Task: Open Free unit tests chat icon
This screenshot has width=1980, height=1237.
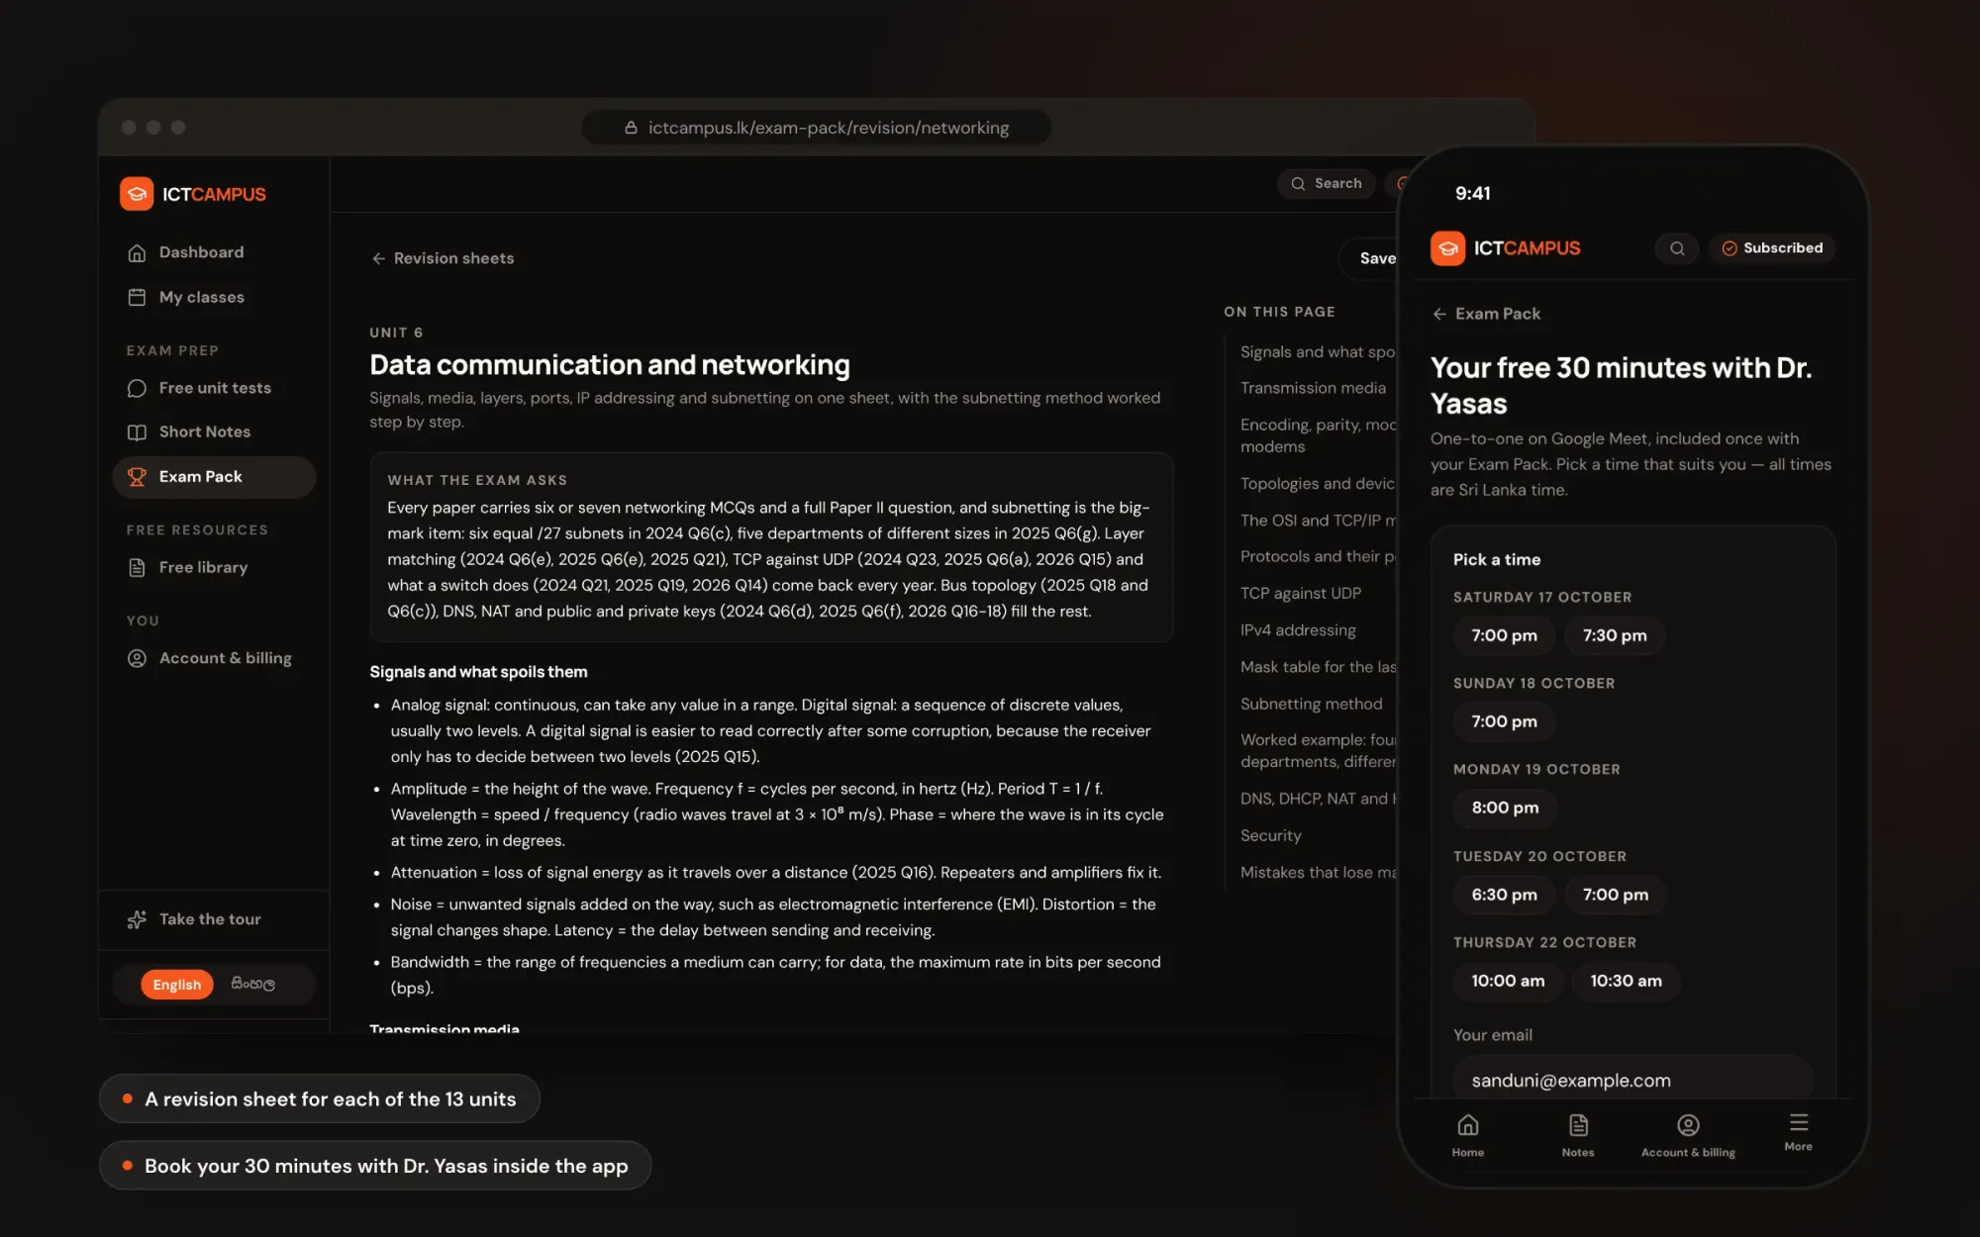Action: [137, 388]
